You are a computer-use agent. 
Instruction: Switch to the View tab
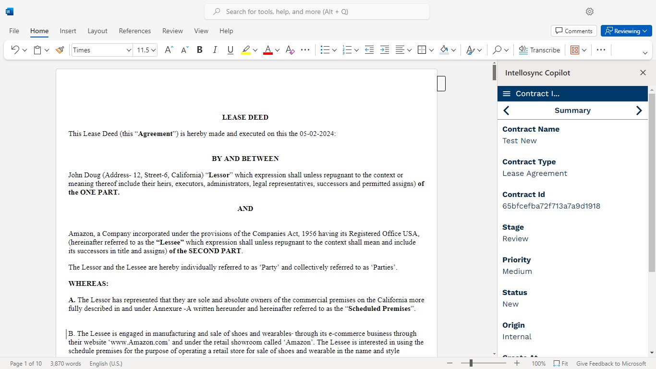point(201,31)
